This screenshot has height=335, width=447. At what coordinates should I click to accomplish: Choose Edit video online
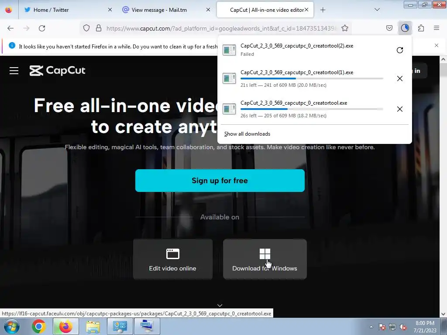pyautogui.click(x=173, y=259)
